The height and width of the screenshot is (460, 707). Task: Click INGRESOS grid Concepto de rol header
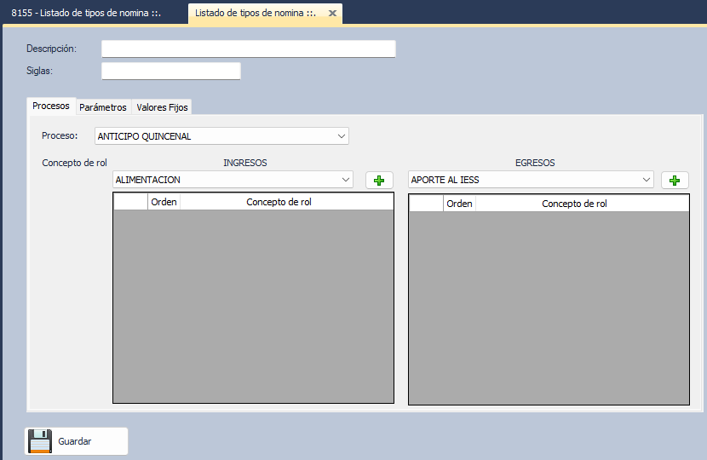click(279, 203)
